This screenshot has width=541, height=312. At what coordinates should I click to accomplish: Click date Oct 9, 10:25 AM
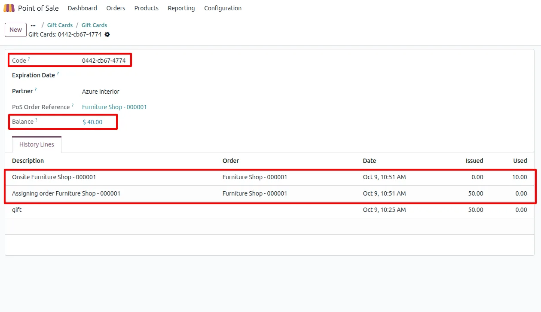(384, 210)
